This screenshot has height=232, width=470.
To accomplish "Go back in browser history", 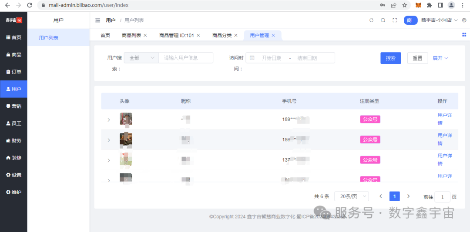I will pos(7,5).
